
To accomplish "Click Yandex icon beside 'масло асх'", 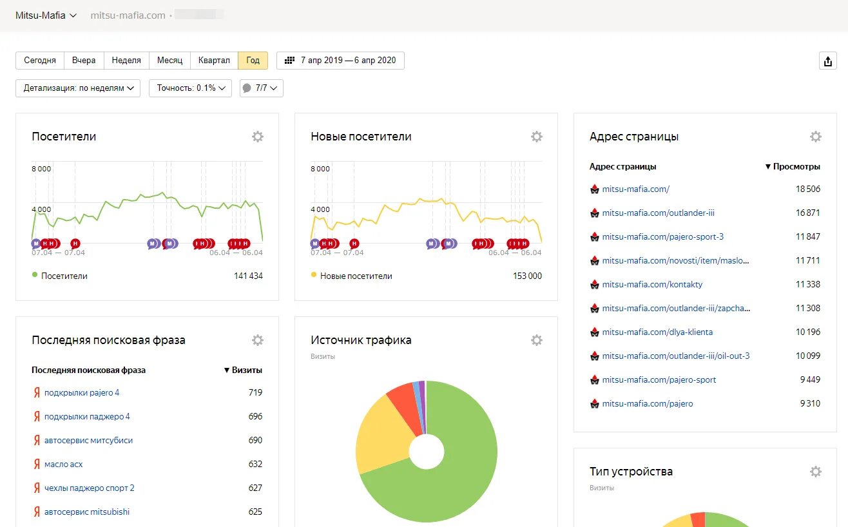I will click(x=37, y=464).
